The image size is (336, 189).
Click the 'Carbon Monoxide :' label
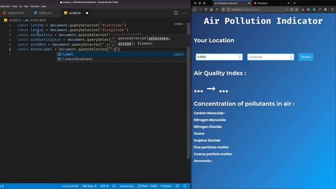(209, 113)
